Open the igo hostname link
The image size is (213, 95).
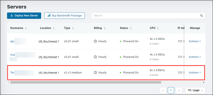[x=12, y=41]
